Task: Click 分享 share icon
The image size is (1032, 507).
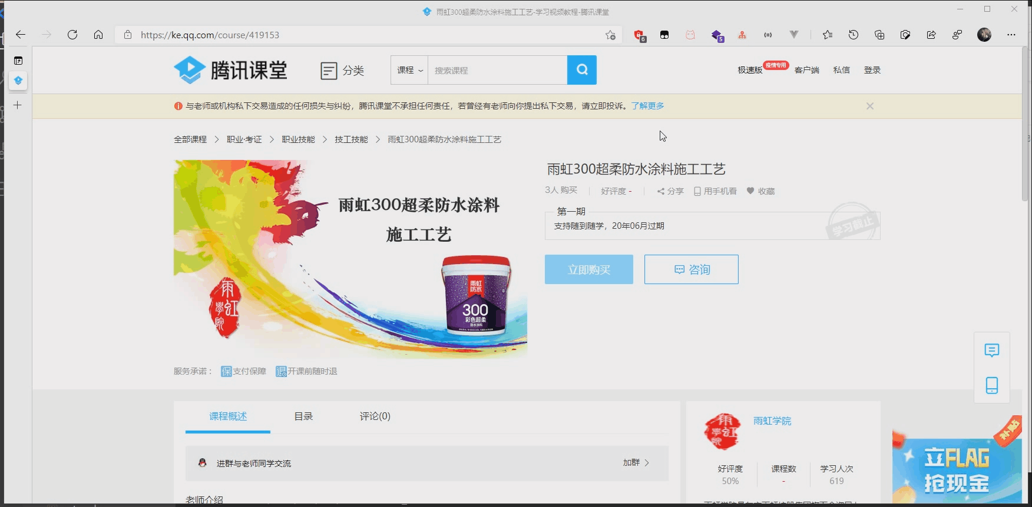Action: pos(670,191)
